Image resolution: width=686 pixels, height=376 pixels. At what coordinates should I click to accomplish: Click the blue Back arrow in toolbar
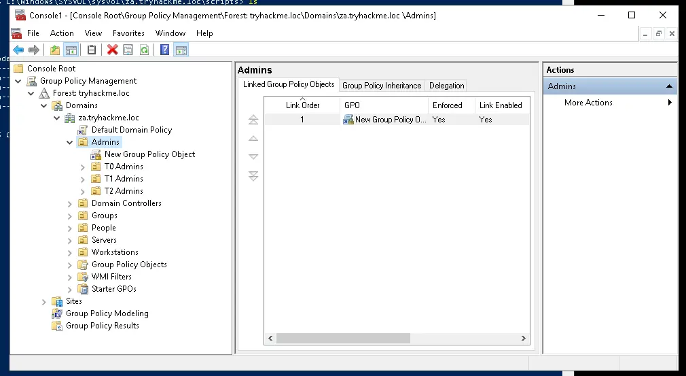point(18,50)
